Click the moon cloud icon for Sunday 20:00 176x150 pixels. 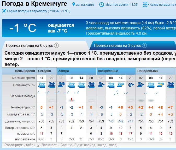click(131, 85)
